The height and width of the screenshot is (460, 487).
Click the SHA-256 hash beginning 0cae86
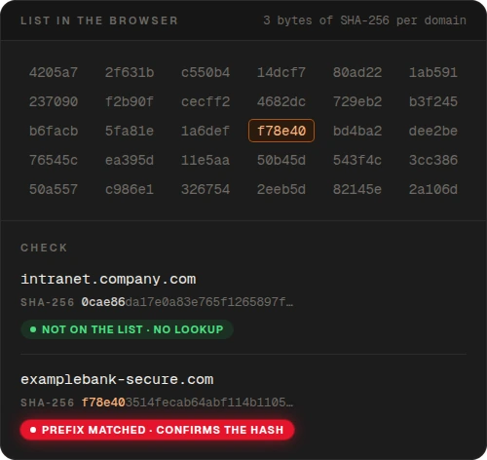click(187, 302)
